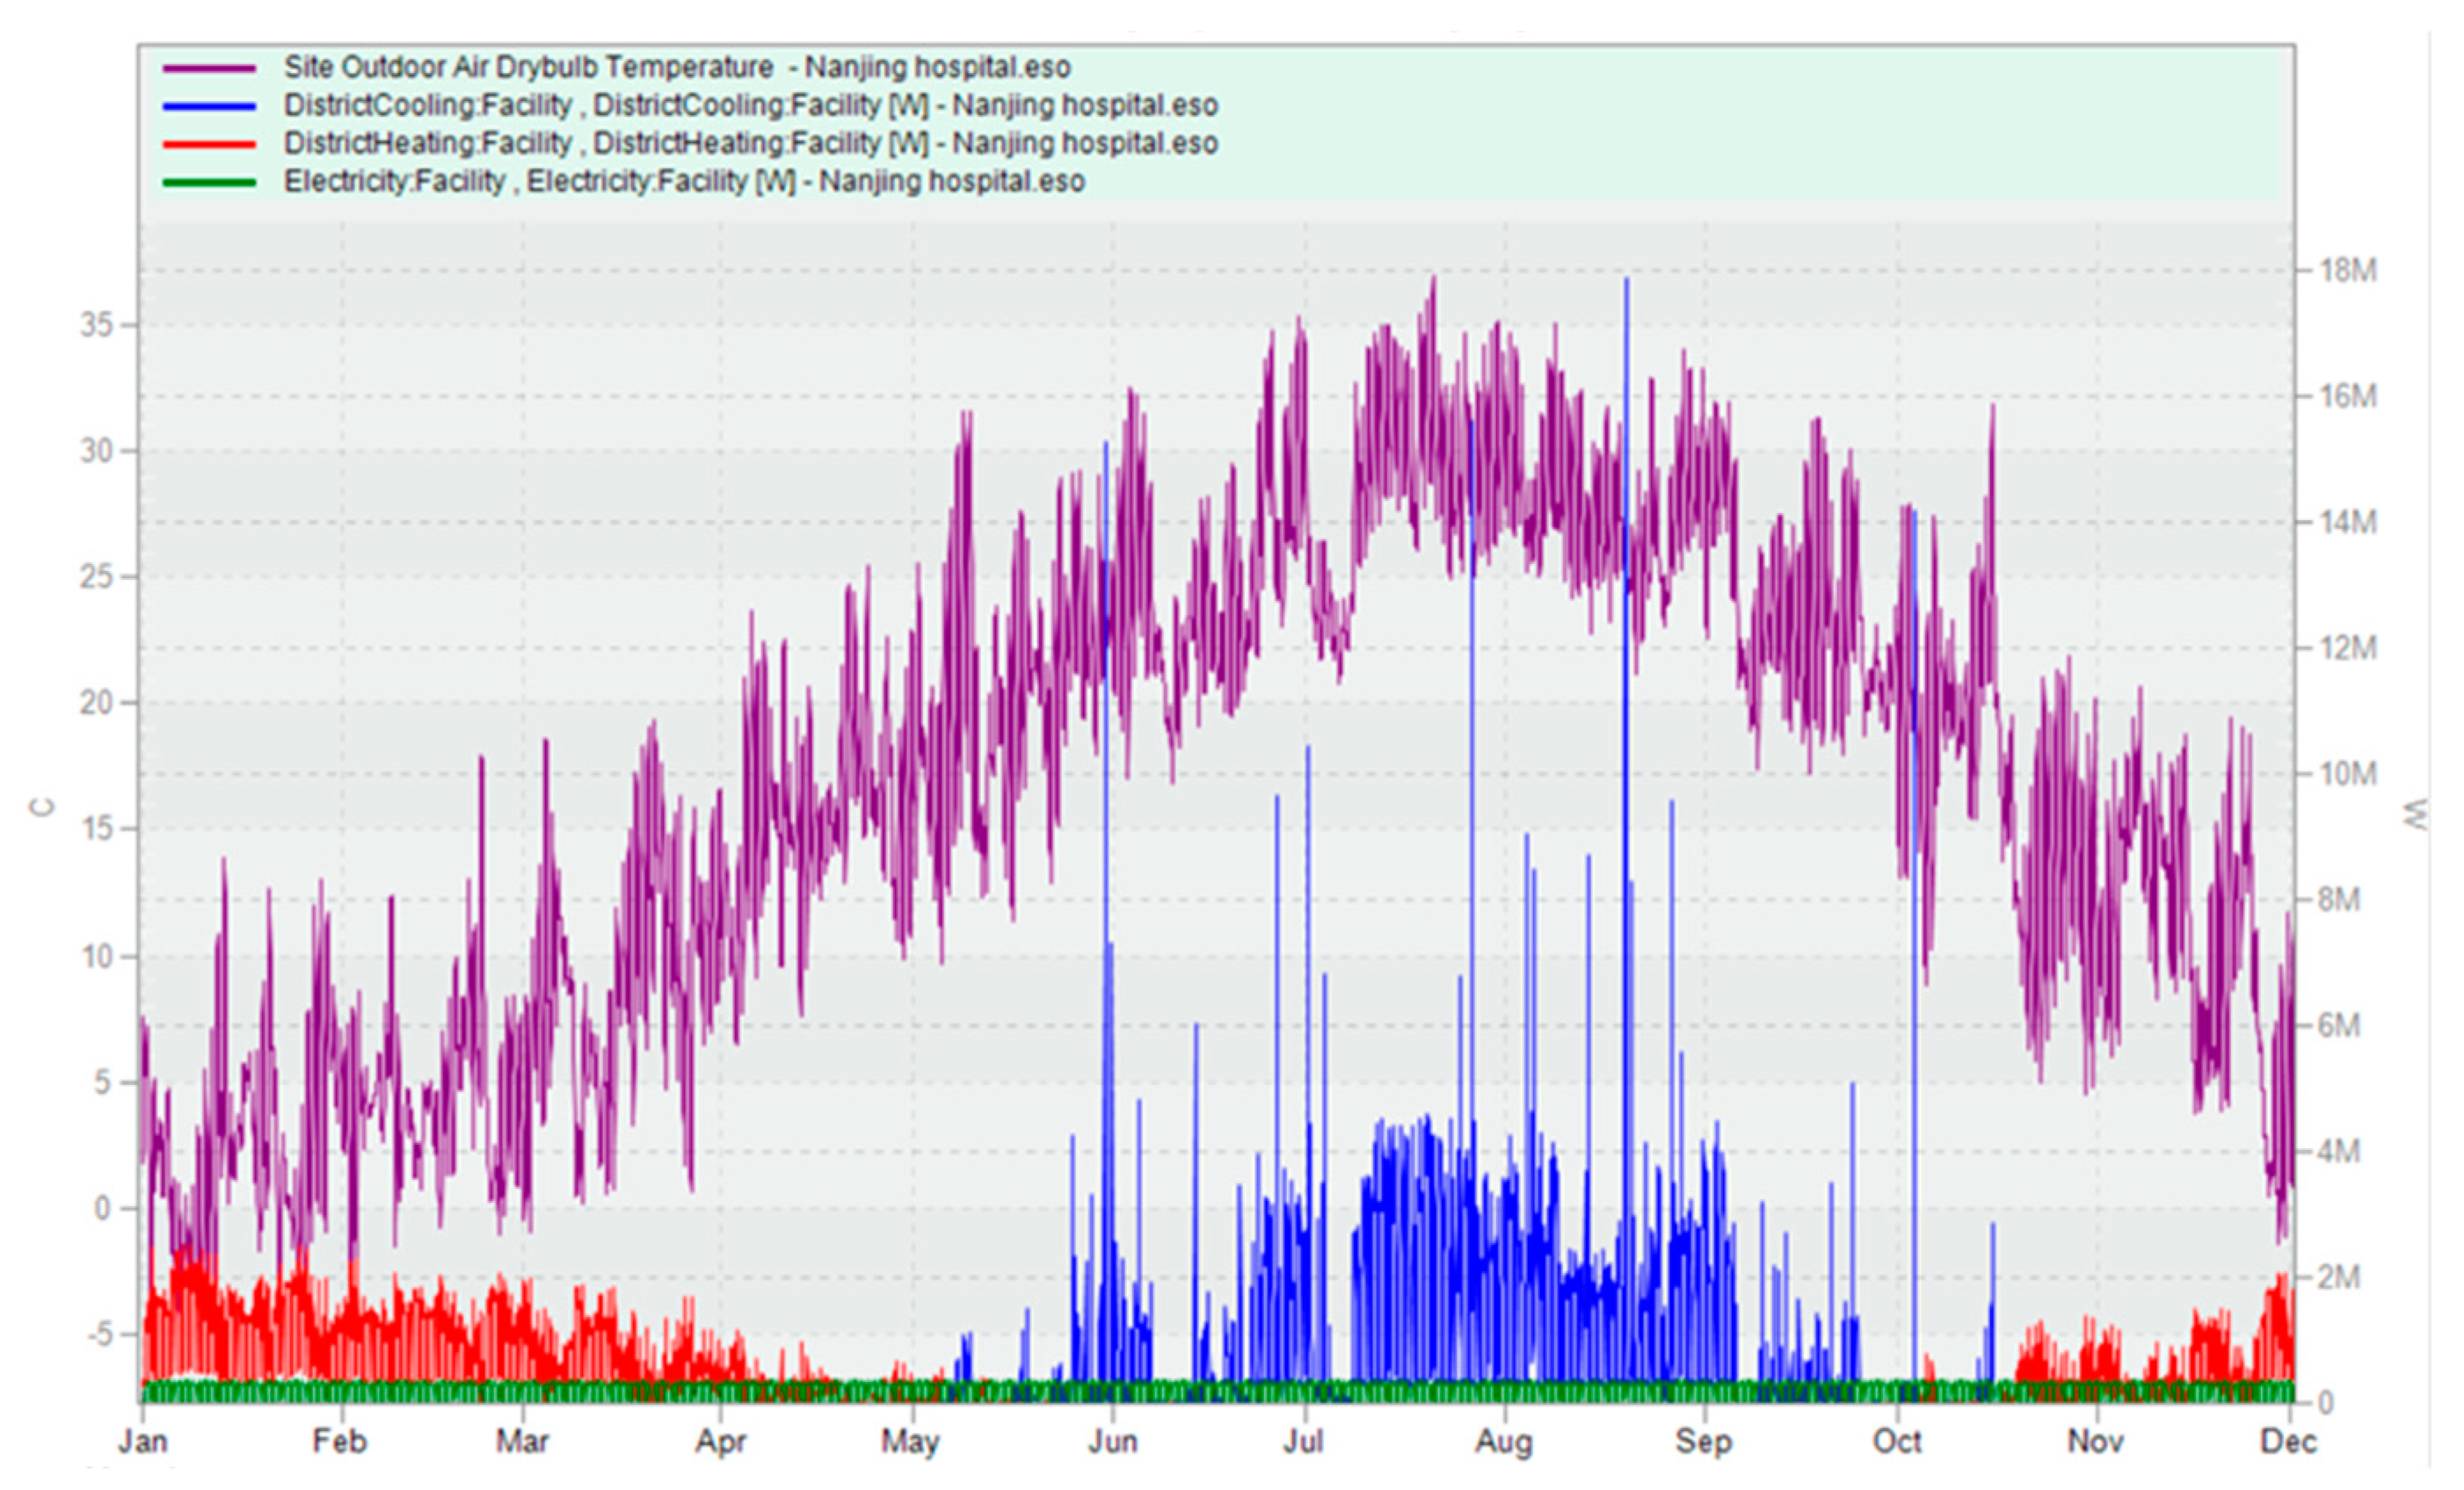Click the purple Drybulb Temperature legend line
This screenshot has width=2464, height=1490.
209,68
